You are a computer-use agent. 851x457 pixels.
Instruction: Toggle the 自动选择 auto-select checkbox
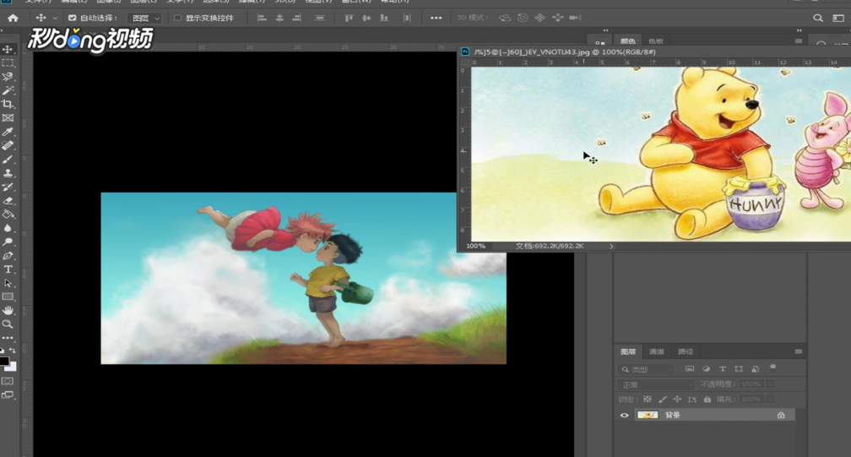[73, 18]
